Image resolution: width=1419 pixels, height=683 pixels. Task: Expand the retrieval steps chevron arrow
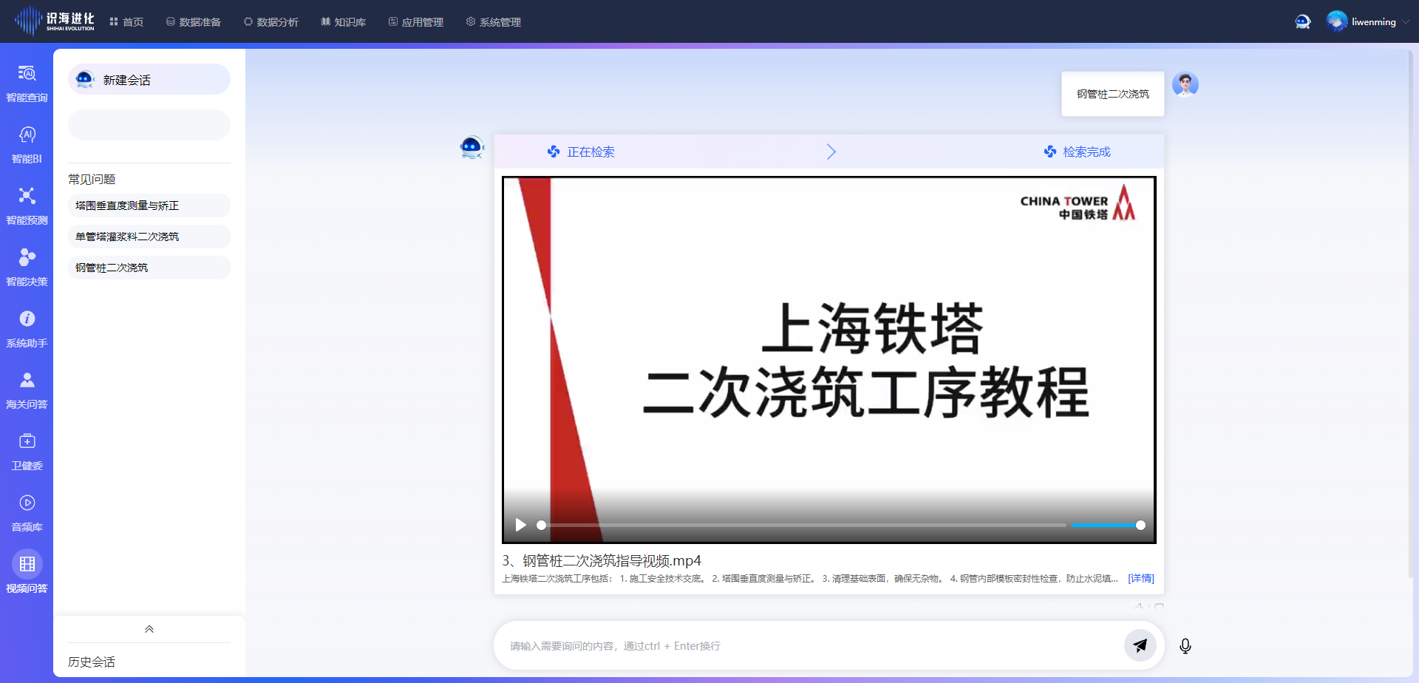(831, 152)
